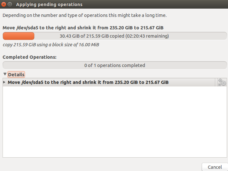228x171 pixels.
Task: Toggle the Details label
Action: point(16,75)
